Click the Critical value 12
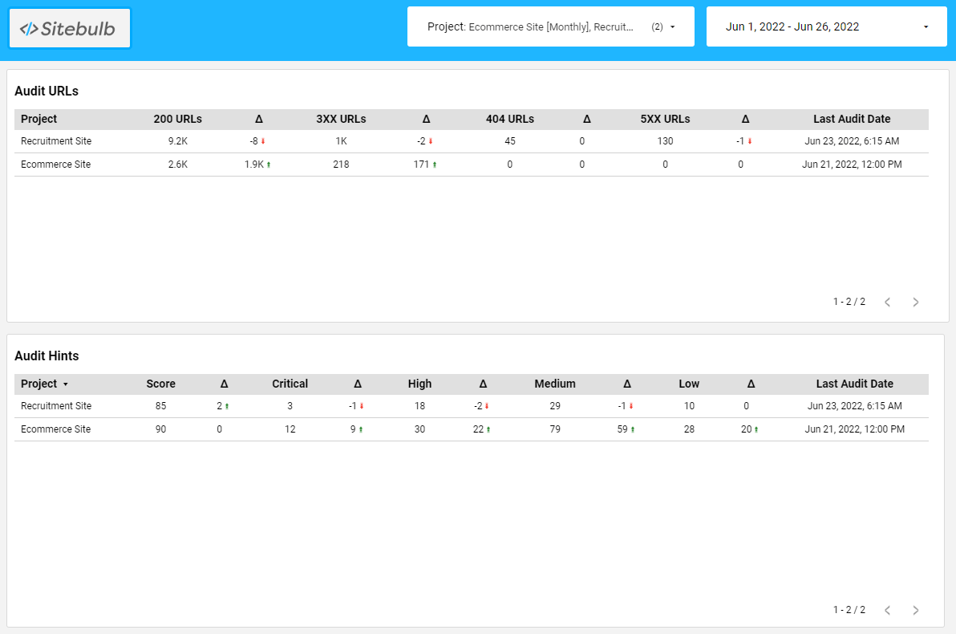The height and width of the screenshot is (634, 956). point(290,429)
